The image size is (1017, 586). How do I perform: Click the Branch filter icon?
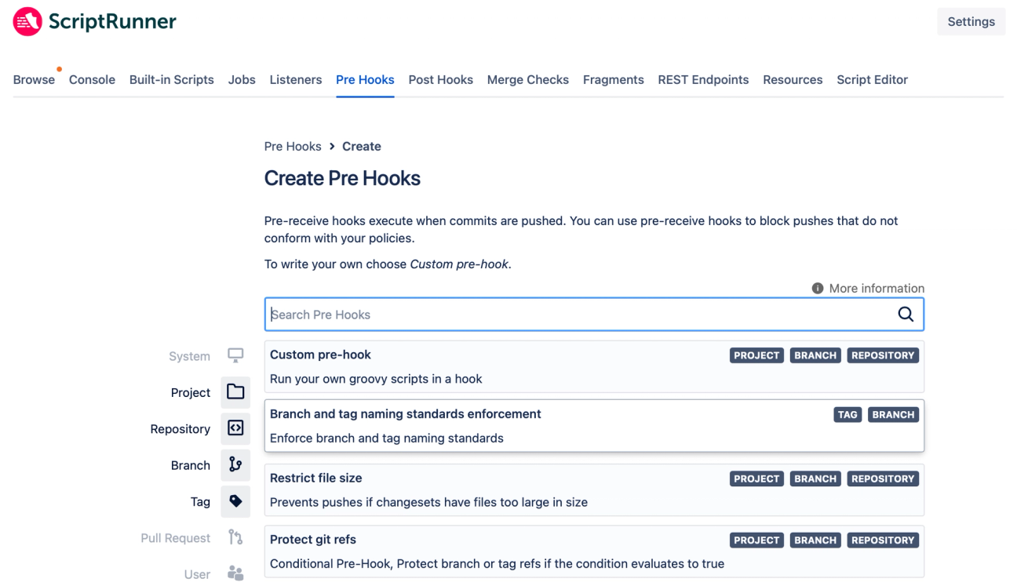[x=235, y=465]
